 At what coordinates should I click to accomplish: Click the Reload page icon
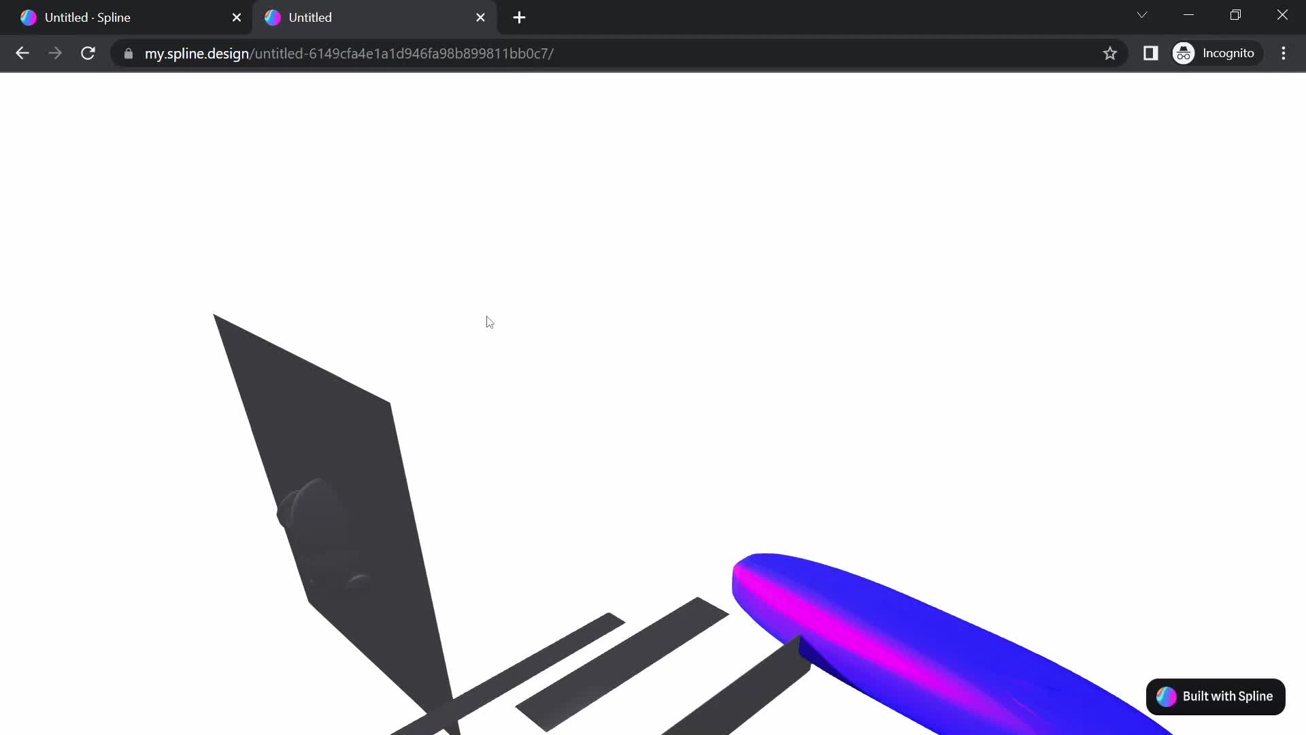(88, 53)
